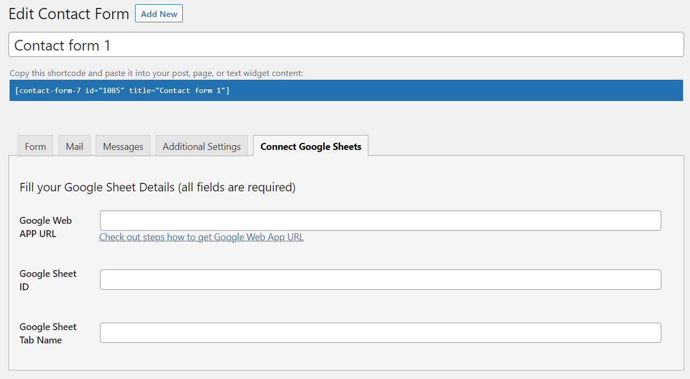
Task: Click the Add New button
Action: [x=159, y=14]
